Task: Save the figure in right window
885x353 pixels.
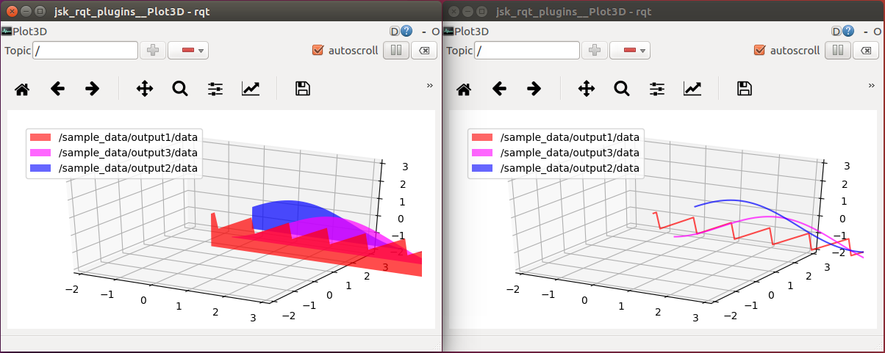Action: point(745,89)
